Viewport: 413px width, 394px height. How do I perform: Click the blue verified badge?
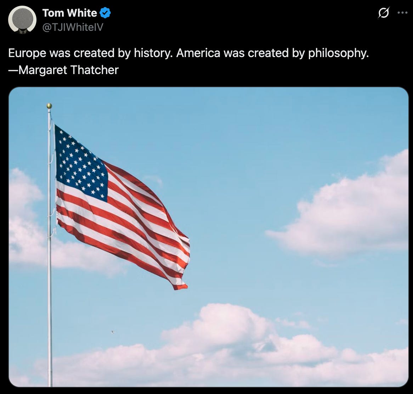click(x=105, y=13)
